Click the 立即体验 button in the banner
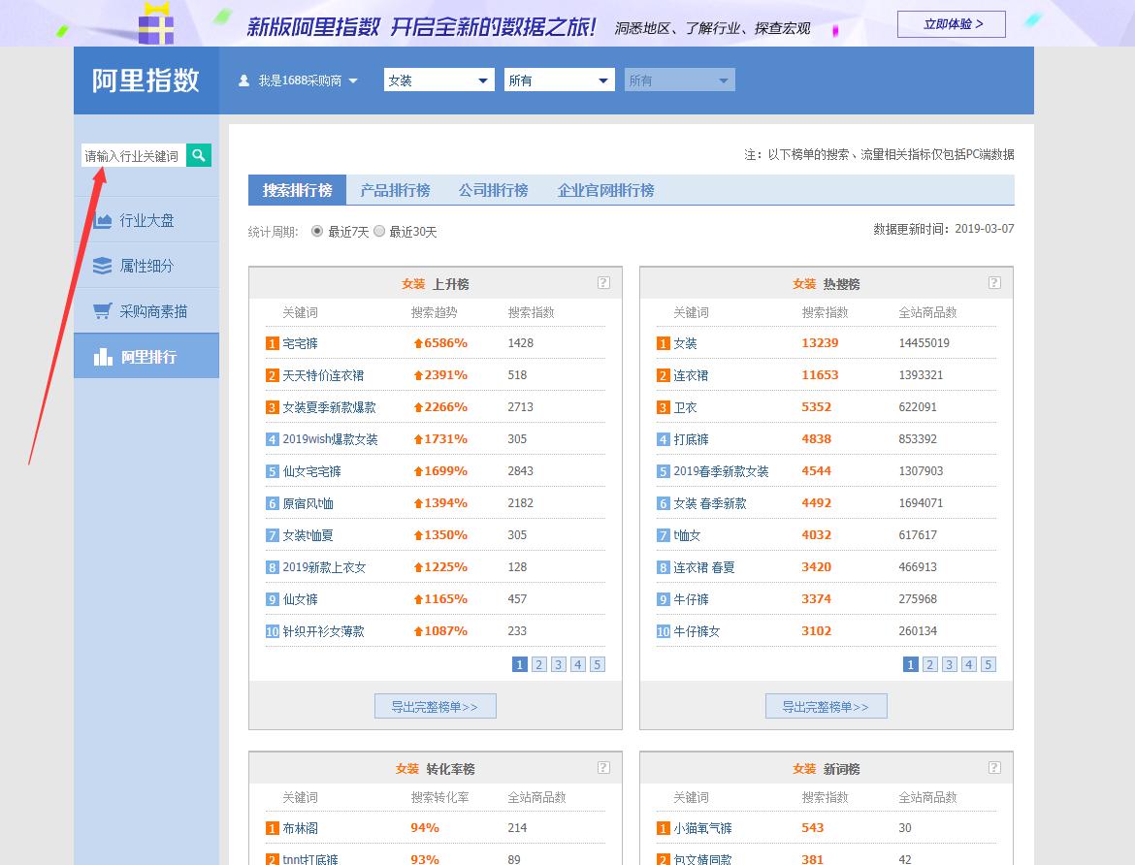The height and width of the screenshot is (865, 1135). [x=952, y=23]
